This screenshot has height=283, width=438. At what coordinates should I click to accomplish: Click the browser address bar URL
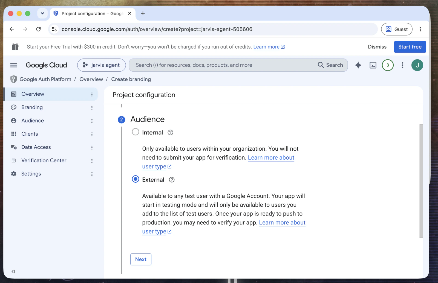coord(157,29)
